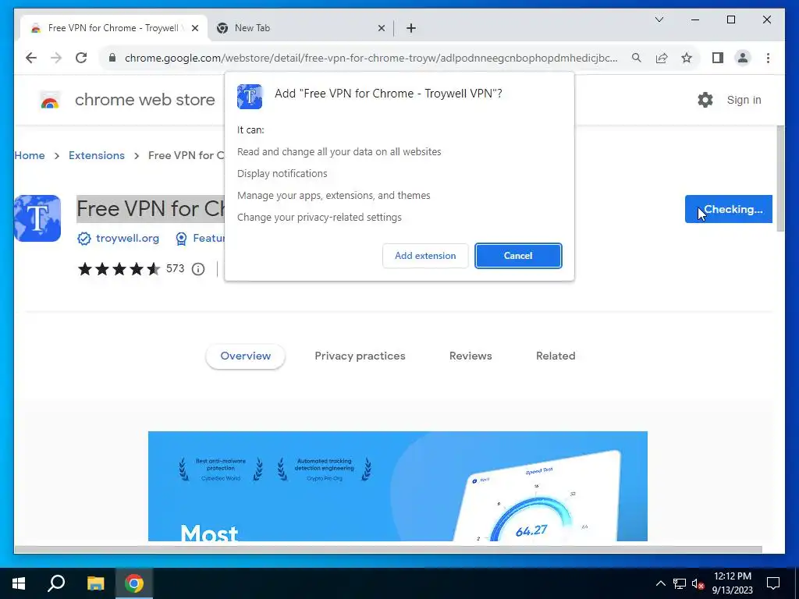Go to Extensions breadcrumb link
799x599 pixels.
coord(96,155)
